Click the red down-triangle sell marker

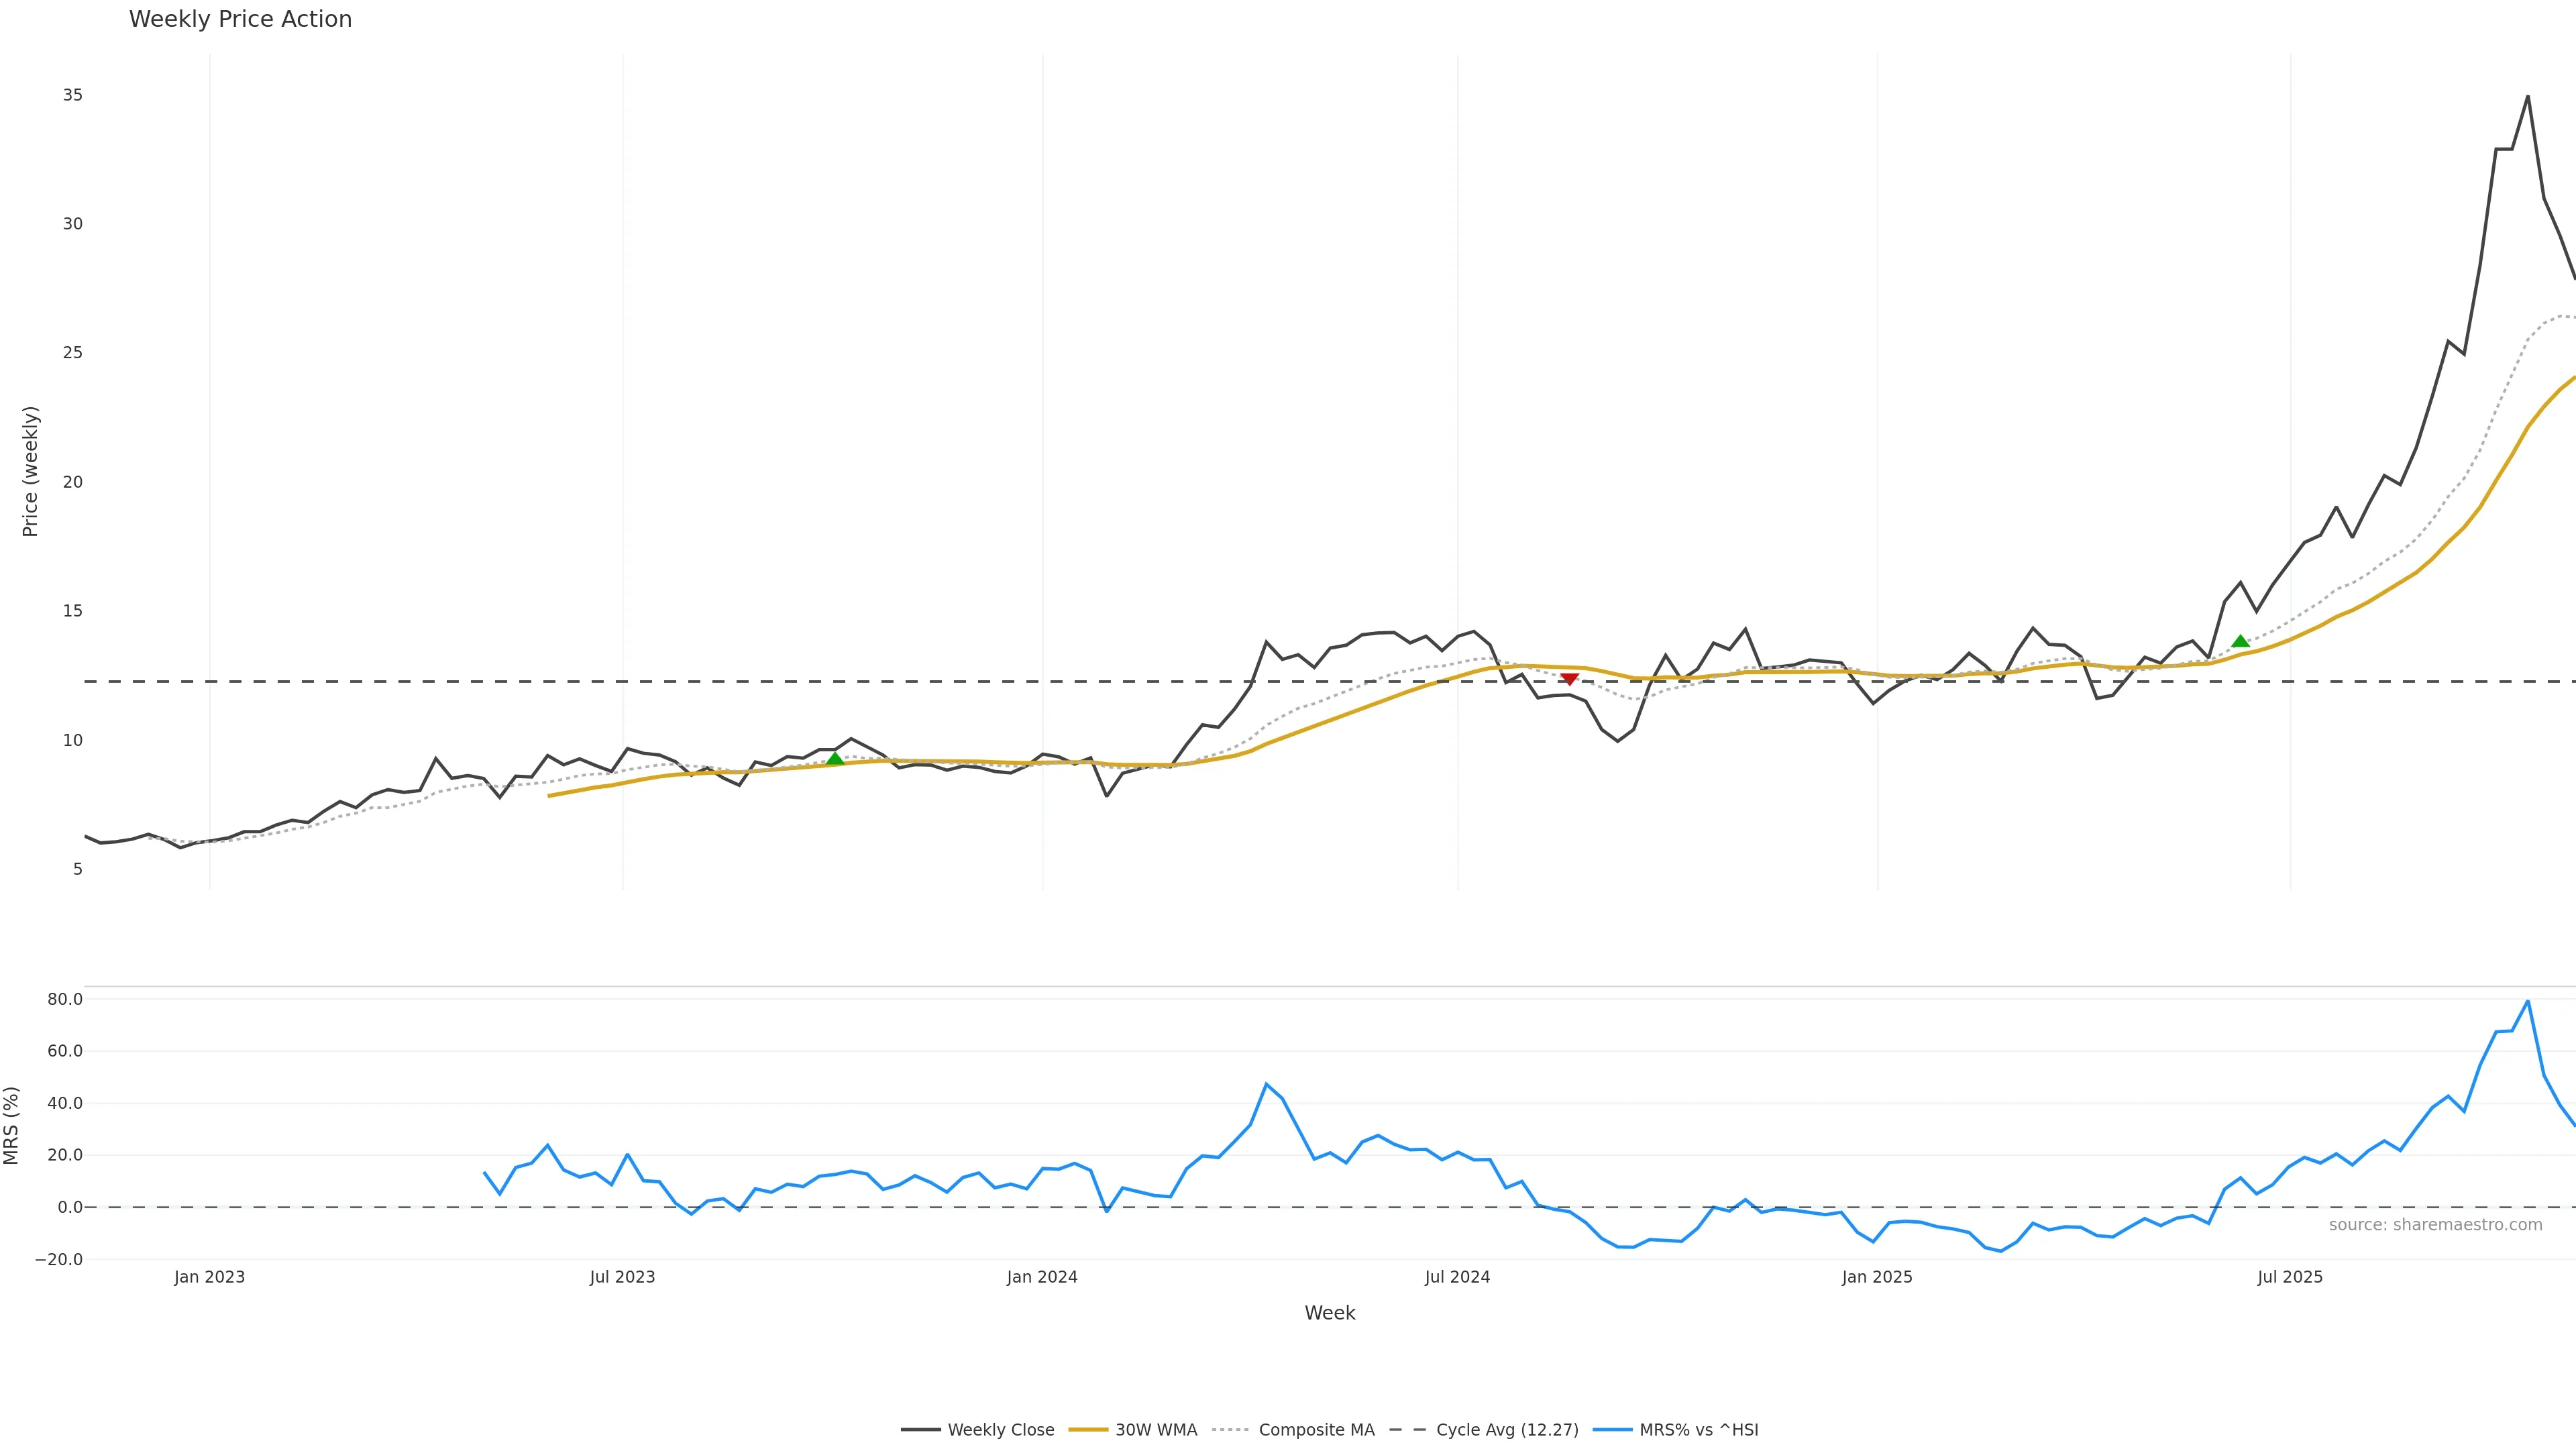tap(1569, 679)
